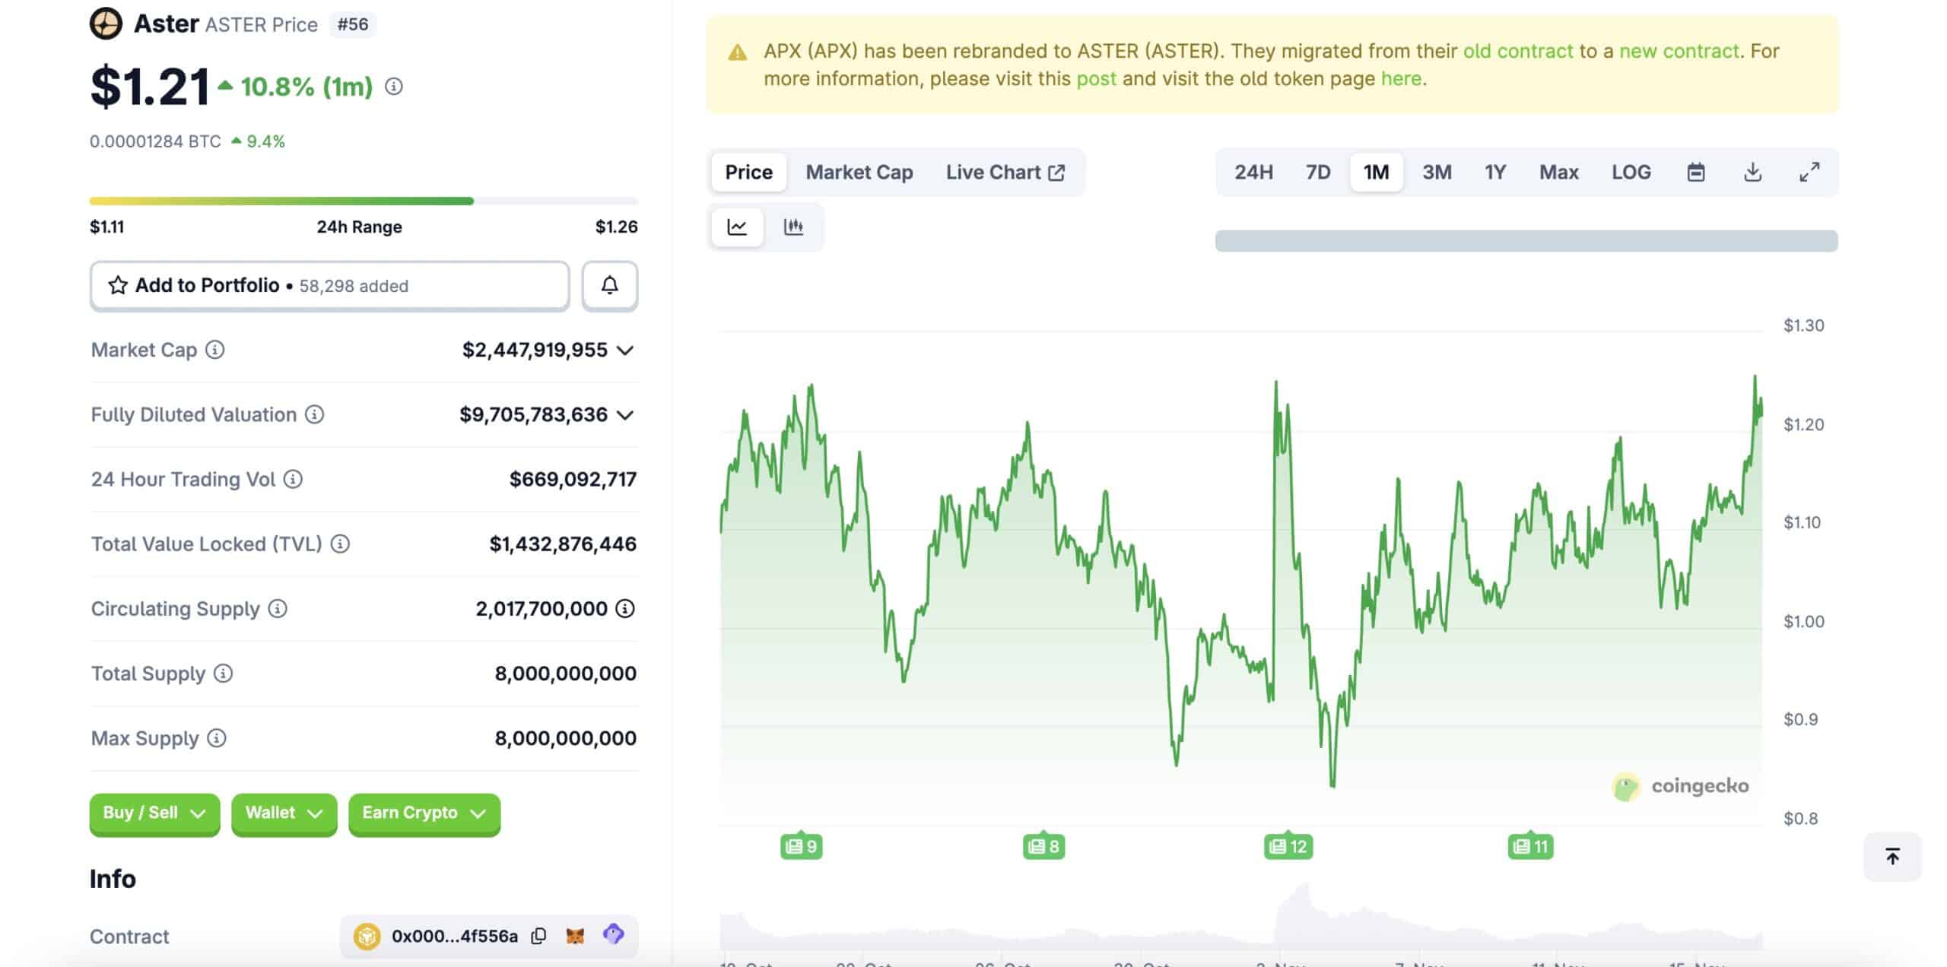Switch to the Market Cap chart tab
This screenshot has width=1947, height=967.
coord(859,172)
